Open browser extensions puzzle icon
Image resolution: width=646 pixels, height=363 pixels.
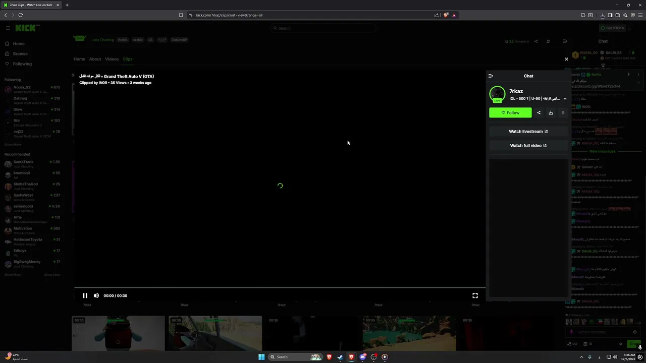[x=583, y=15]
